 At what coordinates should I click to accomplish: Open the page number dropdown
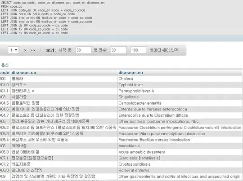(x=13, y=50)
